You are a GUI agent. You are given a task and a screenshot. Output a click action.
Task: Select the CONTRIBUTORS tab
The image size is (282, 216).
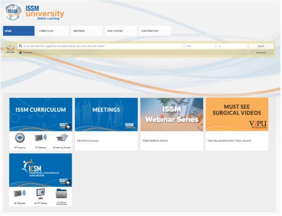tap(155, 31)
